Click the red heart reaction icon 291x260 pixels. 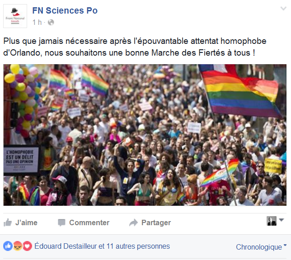coord(28,246)
